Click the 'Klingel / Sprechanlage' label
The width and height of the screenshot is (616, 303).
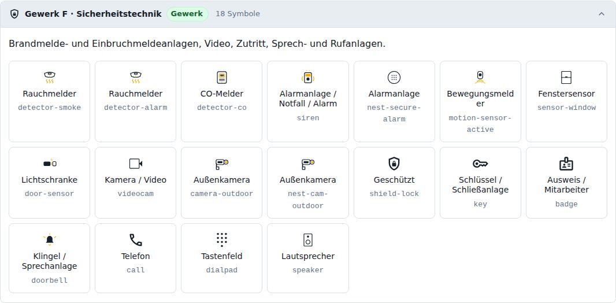(x=50, y=261)
